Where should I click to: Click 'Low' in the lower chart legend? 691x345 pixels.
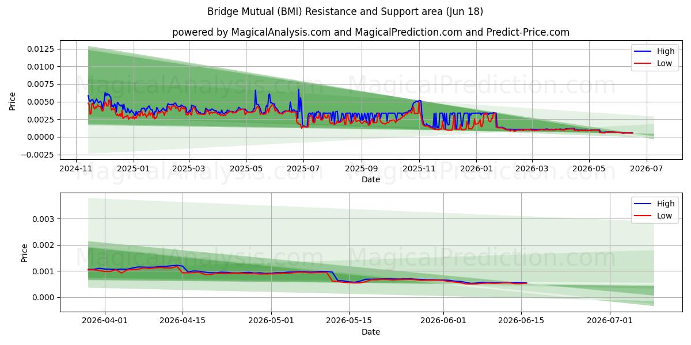(665, 216)
